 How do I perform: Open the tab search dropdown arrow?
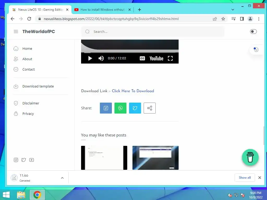[x=233, y=10]
